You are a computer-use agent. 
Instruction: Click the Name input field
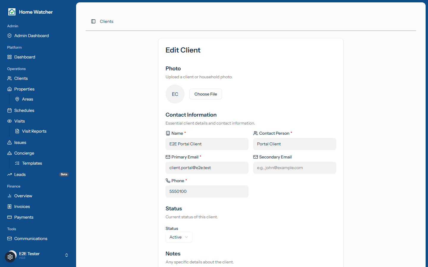point(207,144)
